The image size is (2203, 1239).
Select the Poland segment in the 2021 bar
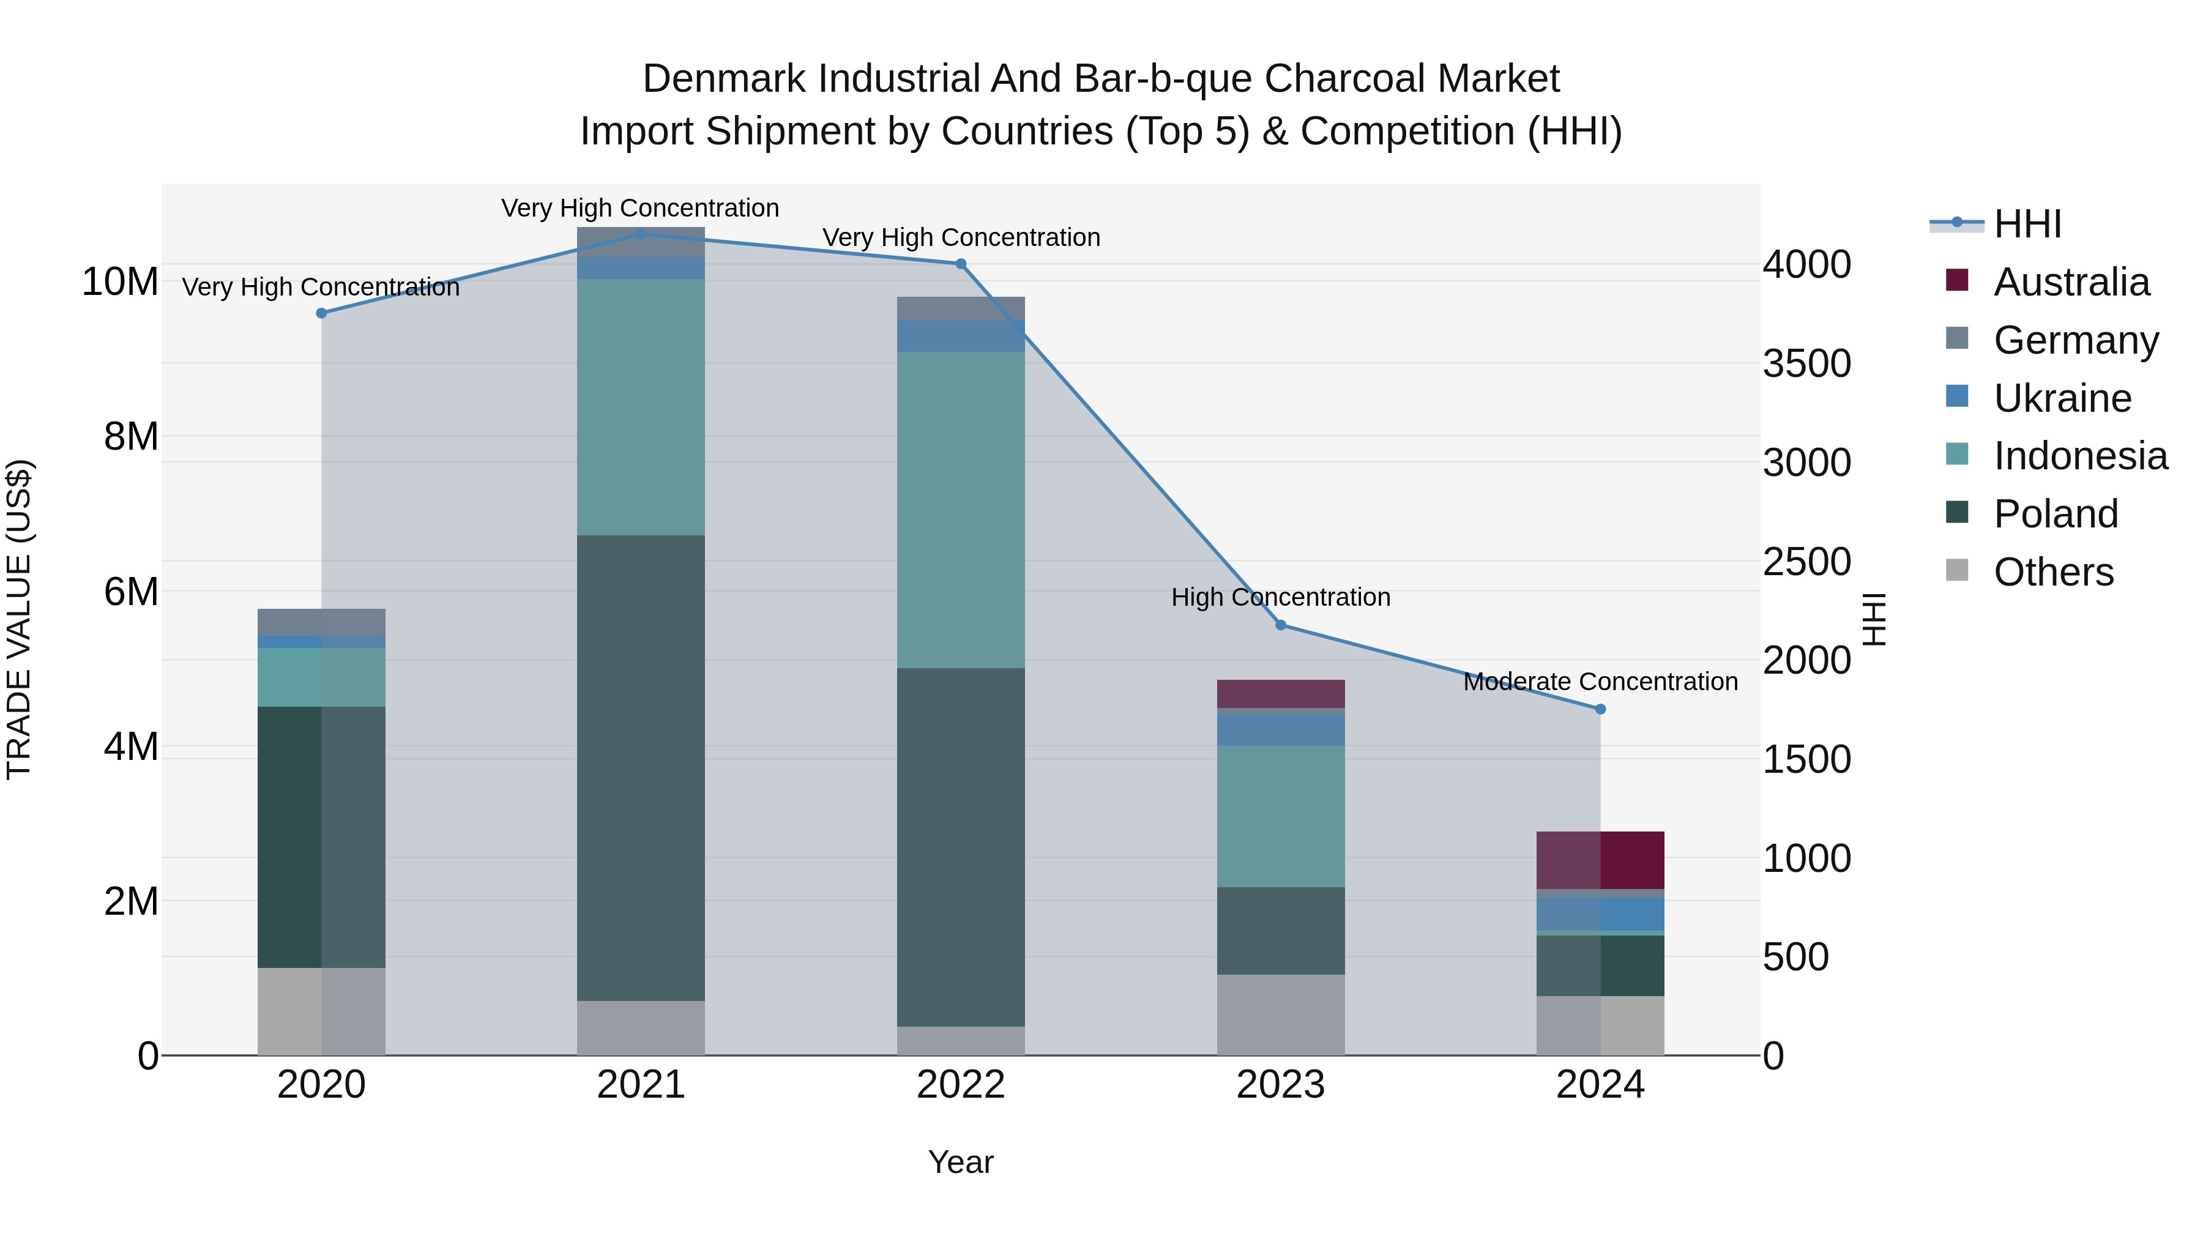(x=641, y=768)
